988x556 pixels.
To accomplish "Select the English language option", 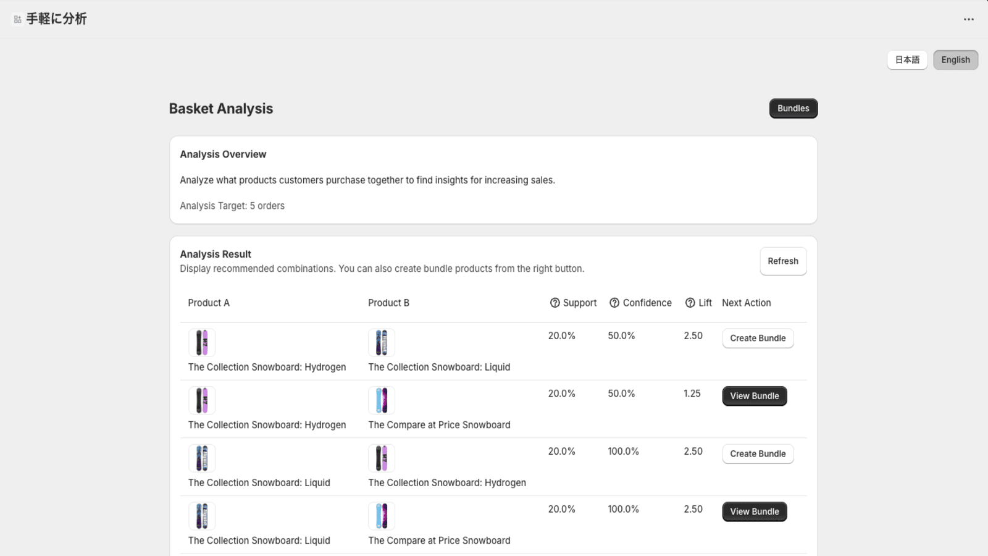I will point(955,60).
